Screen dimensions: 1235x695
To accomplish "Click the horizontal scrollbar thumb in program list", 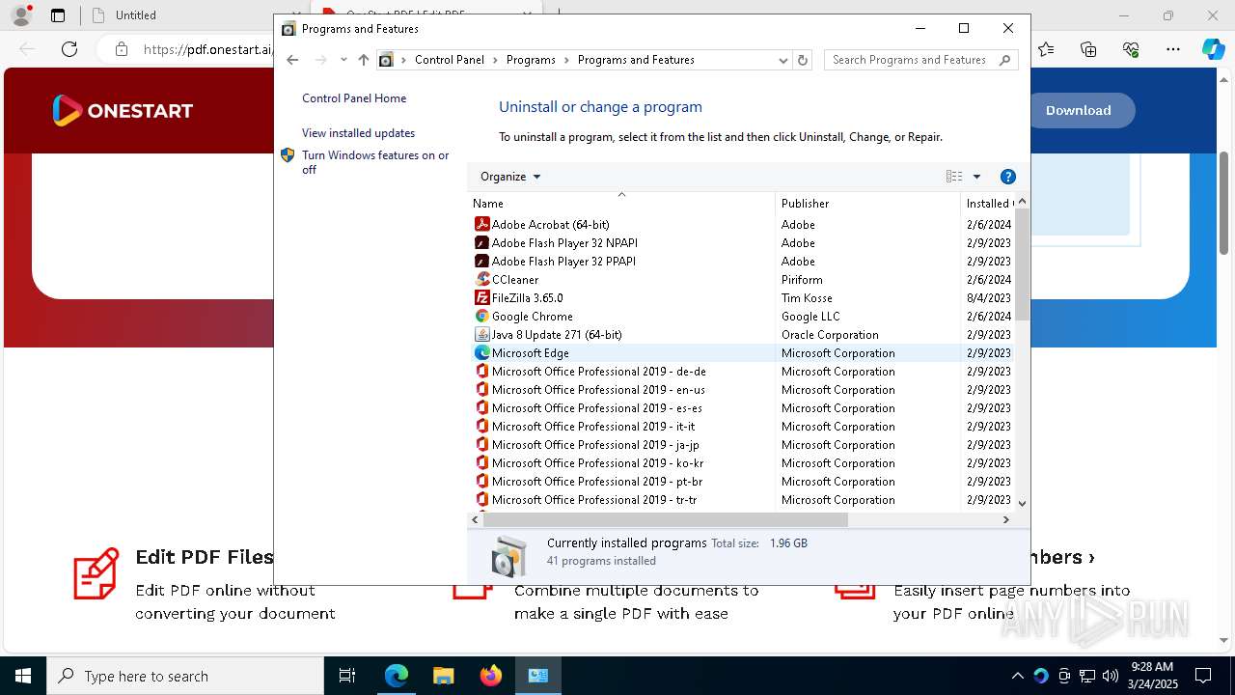I will click(664, 519).
